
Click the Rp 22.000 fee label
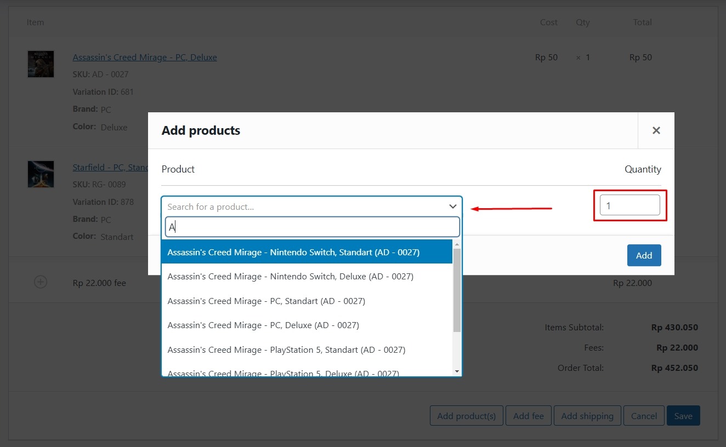point(99,283)
